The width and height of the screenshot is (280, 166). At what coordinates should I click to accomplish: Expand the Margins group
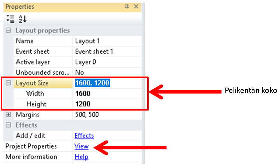pyautogui.click(x=8, y=115)
